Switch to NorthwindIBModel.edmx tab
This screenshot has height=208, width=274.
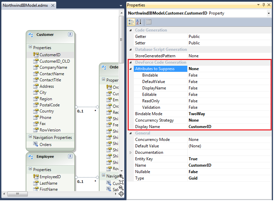click(25, 5)
